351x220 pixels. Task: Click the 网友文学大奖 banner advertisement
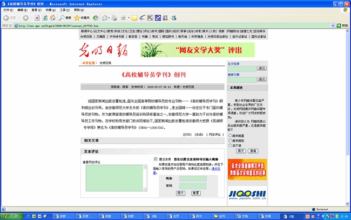click(198, 50)
